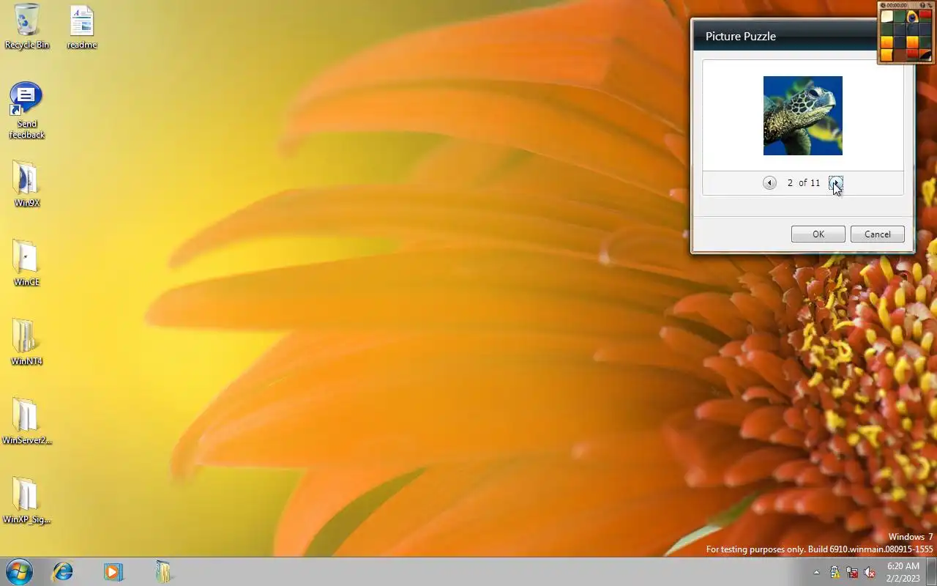Select the WinNT4 folder
937x586 pixels.
coord(27,342)
